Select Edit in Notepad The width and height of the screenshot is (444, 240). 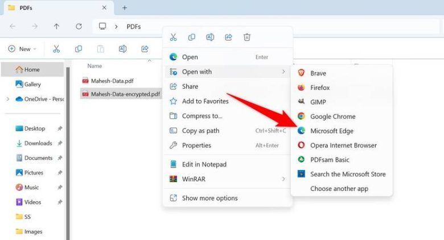[228, 164]
